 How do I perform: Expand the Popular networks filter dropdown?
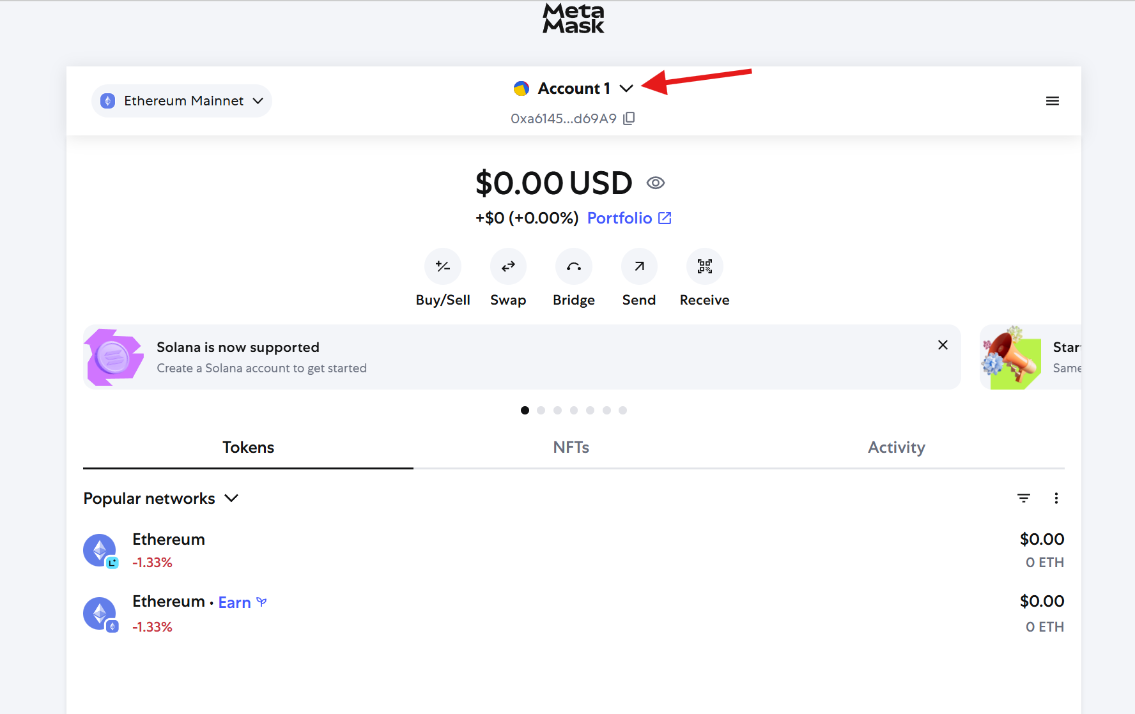[161, 498]
